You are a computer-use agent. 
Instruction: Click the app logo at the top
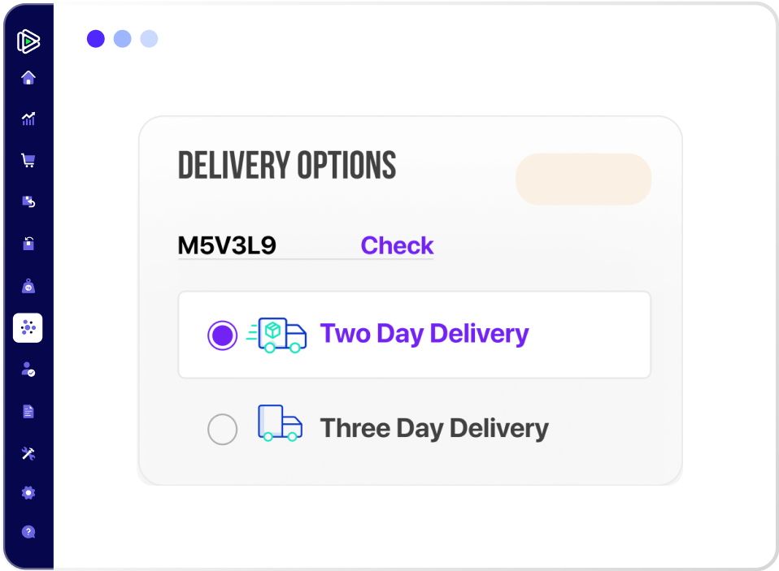pyautogui.click(x=28, y=41)
